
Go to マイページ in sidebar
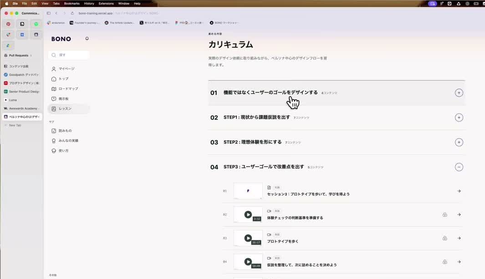tap(69, 69)
